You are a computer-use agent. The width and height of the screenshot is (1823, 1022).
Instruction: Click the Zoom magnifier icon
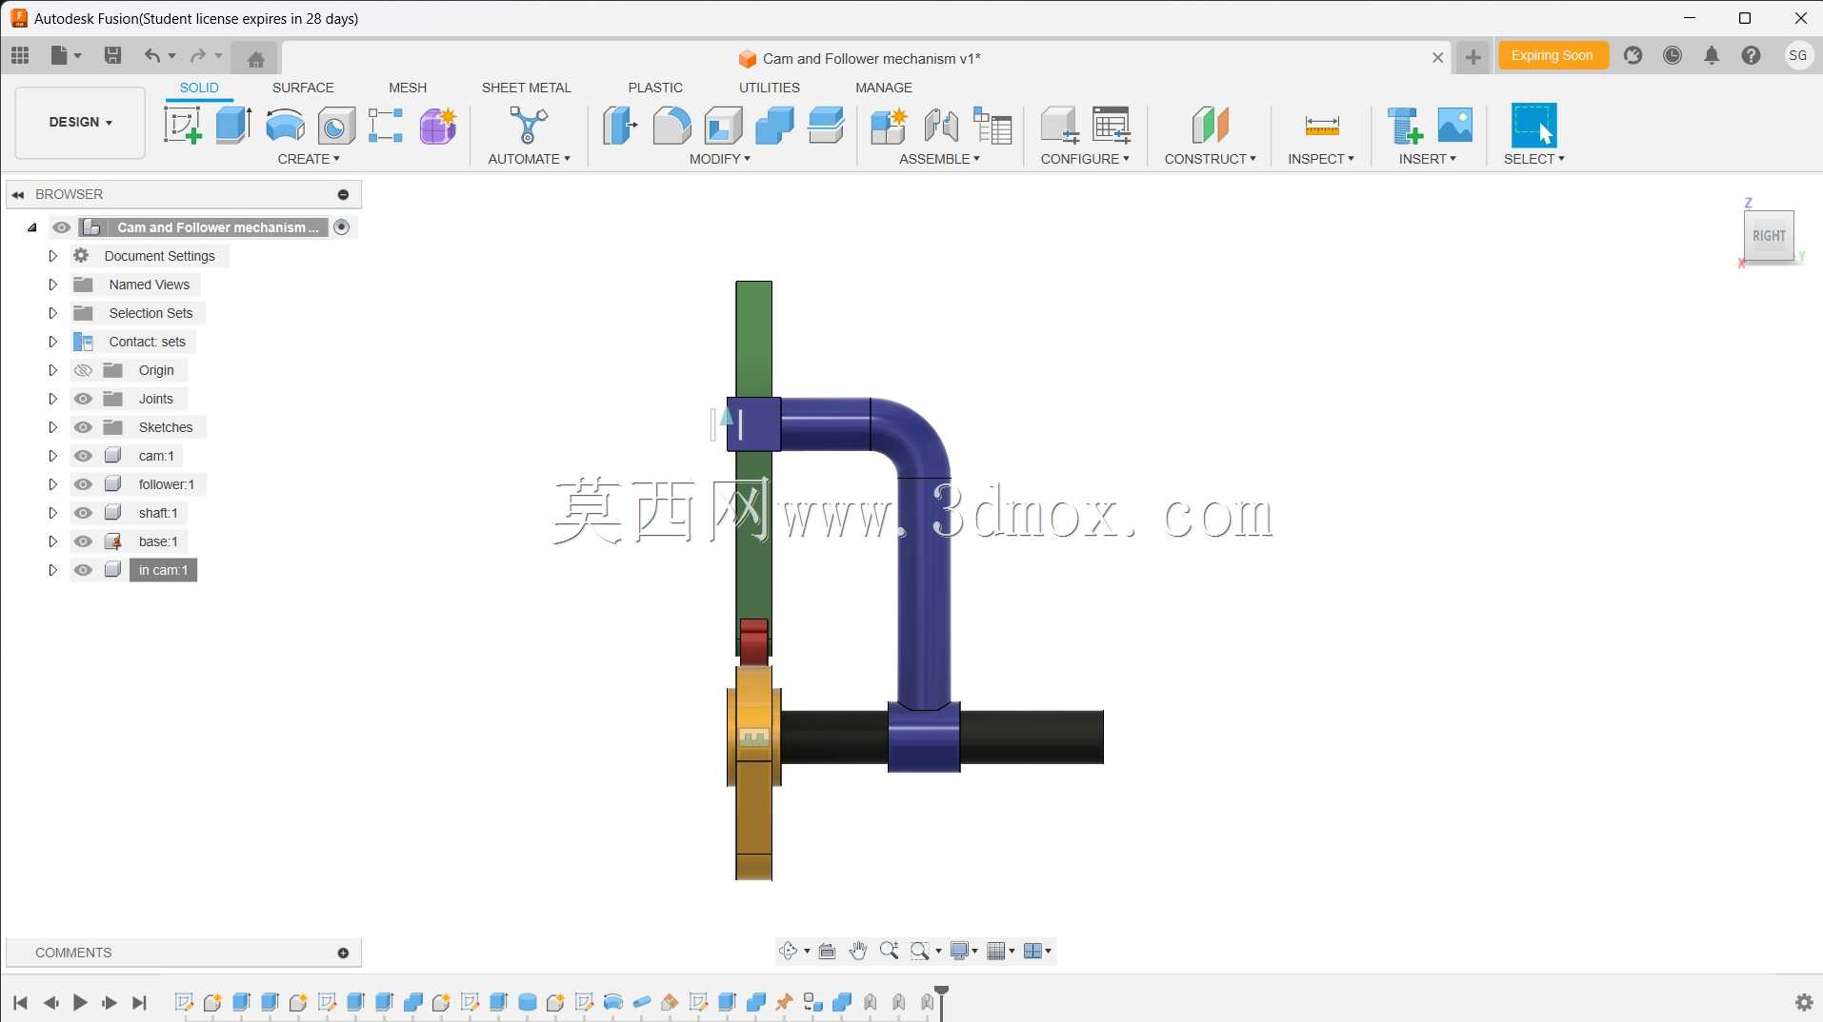pyautogui.click(x=890, y=951)
